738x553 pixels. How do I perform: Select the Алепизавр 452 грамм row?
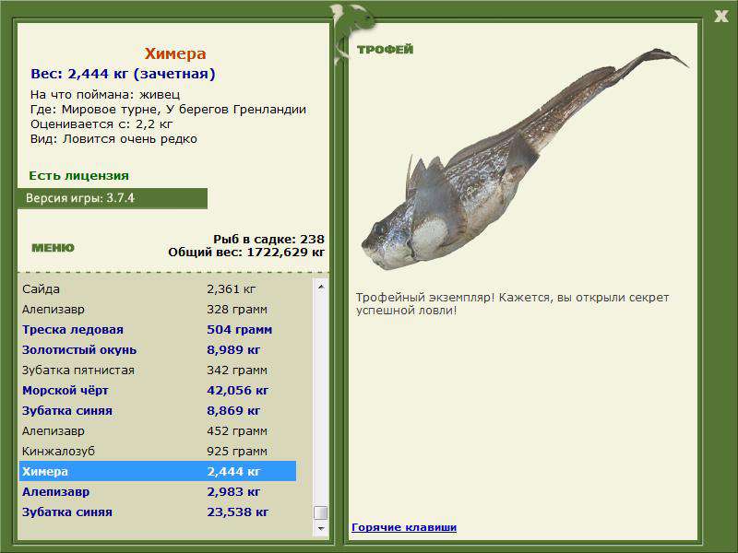(158, 430)
